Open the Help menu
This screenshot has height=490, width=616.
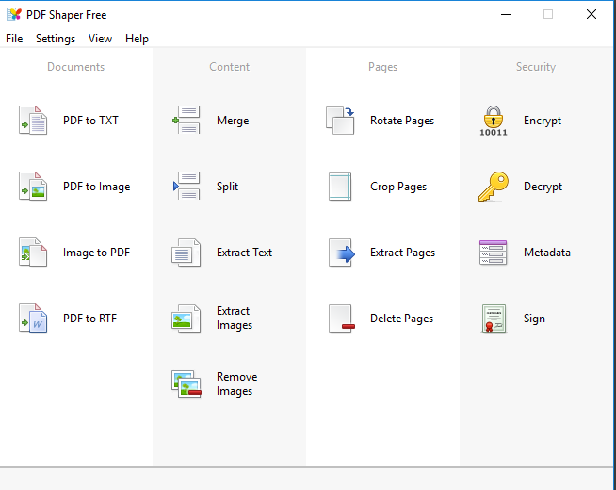click(x=137, y=39)
